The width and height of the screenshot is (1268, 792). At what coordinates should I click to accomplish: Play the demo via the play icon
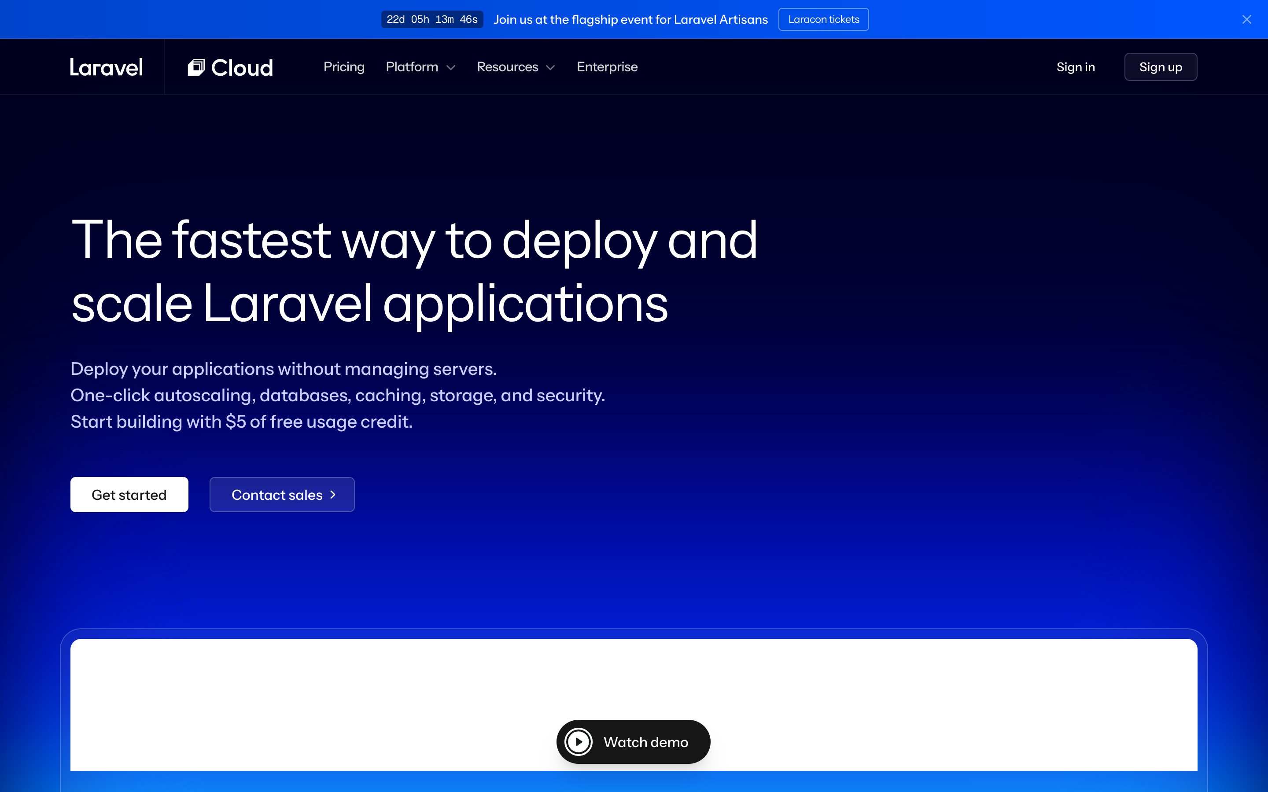[x=579, y=742]
